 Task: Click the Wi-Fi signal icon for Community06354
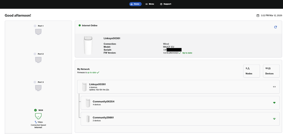pos(274,103)
